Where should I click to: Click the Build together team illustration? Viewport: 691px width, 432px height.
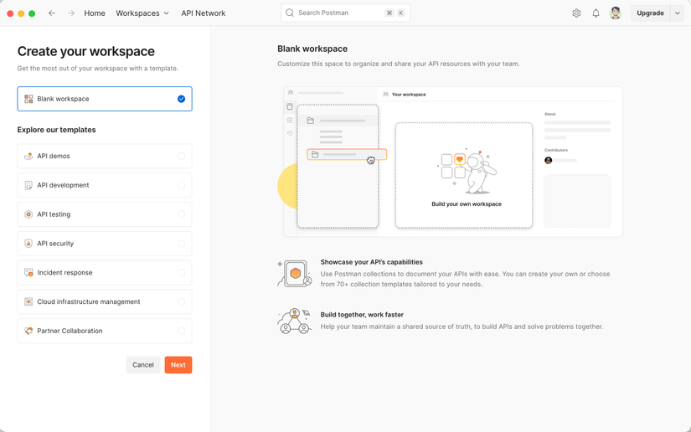click(x=295, y=321)
